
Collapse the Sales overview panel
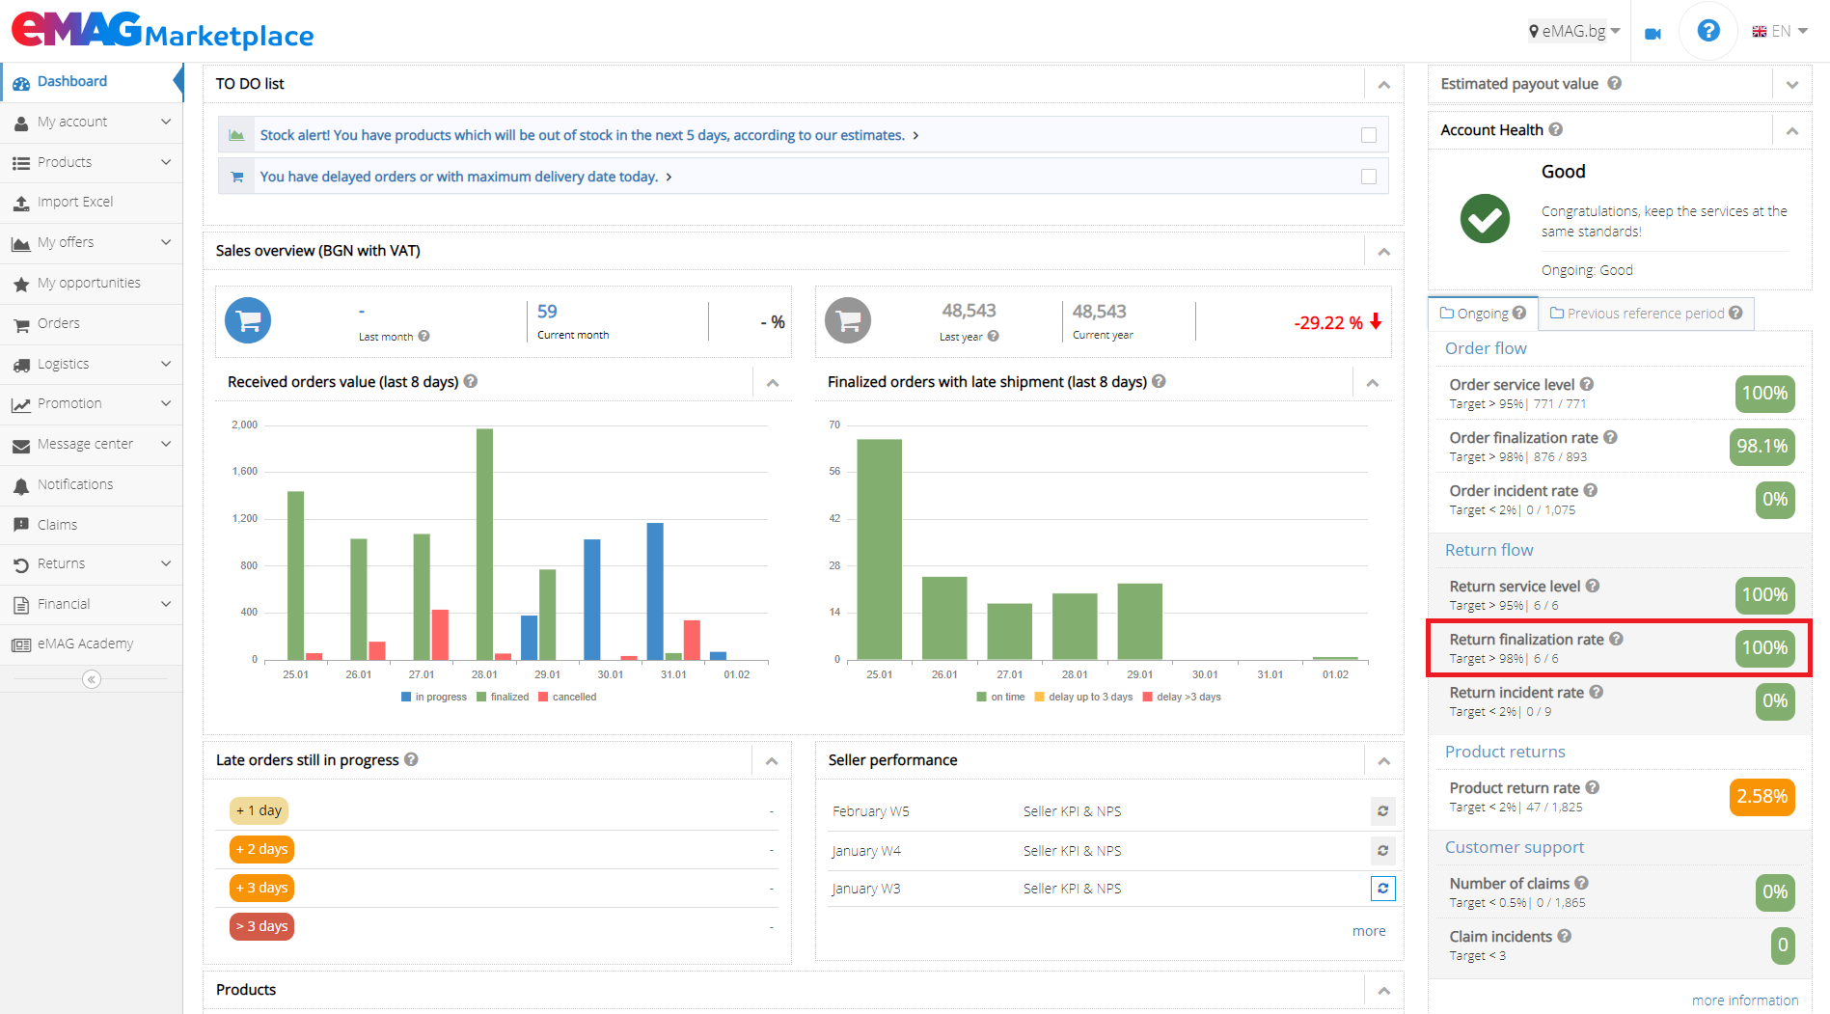[1383, 251]
